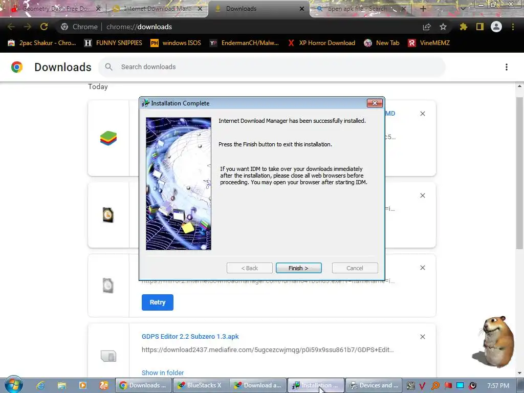
Task: Click the page vertical scrollbar
Action: coord(519,173)
